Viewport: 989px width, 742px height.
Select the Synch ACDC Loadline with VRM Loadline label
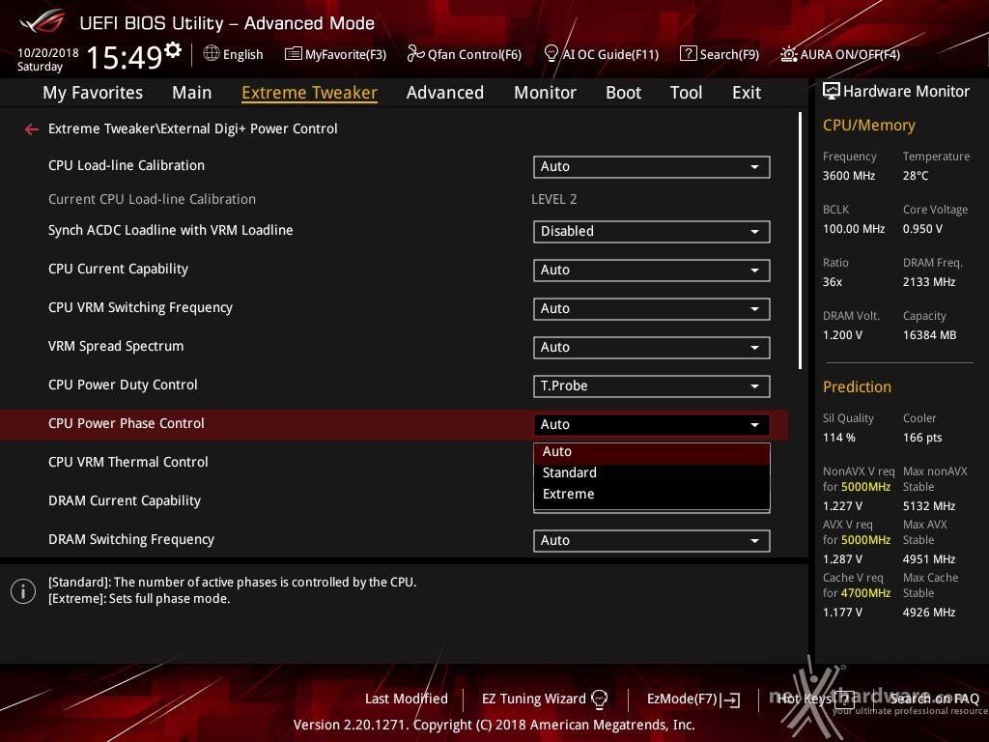tap(170, 230)
